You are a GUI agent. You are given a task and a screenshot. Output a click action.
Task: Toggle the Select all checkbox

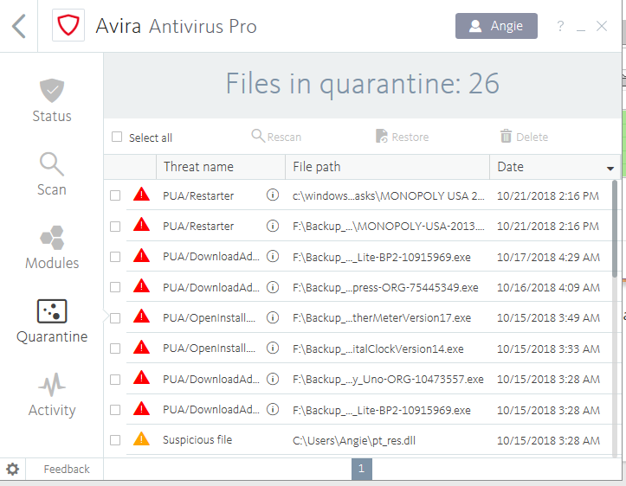tap(117, 137)
